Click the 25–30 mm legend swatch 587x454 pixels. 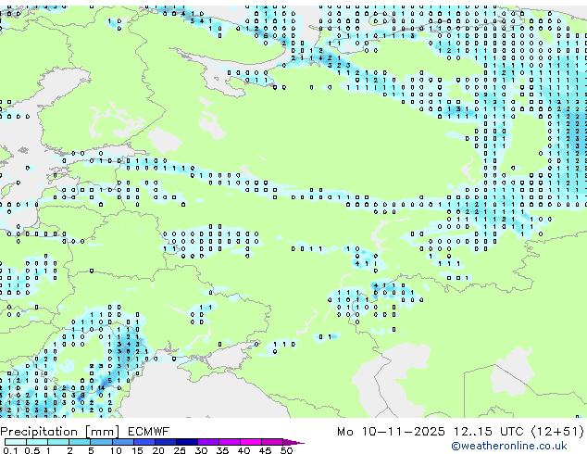187,442
